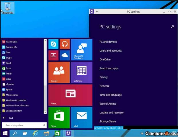This screenshot has width=178, height=137.
Task: Open Network settings category
Action: coord(105,86)
